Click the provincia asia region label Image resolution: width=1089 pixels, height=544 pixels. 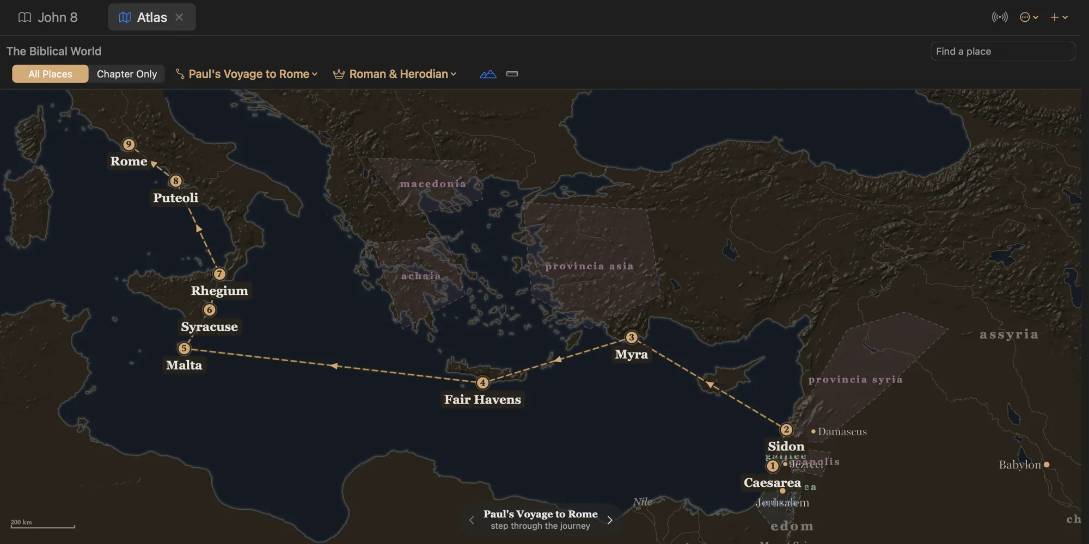coord(590,266)
